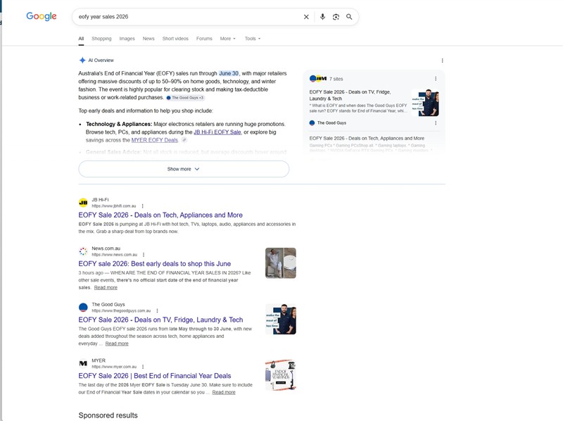The image size is (563, 421).
Task: Switch to the Shopping tab
Action: 101,39
